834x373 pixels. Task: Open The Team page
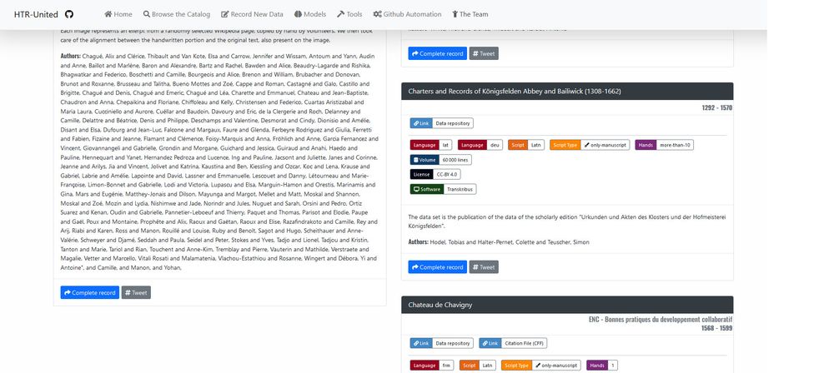coord(470,14)
